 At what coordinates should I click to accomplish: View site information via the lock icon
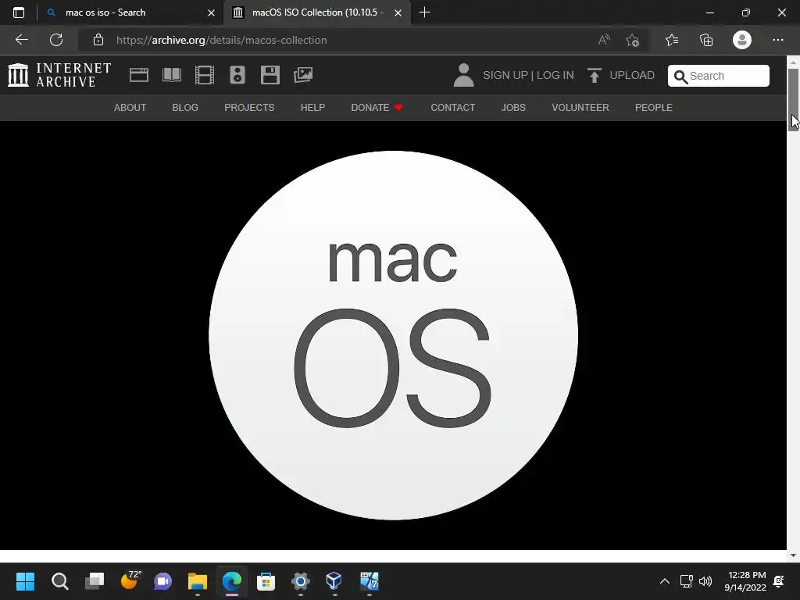click(x=98, y=40)
